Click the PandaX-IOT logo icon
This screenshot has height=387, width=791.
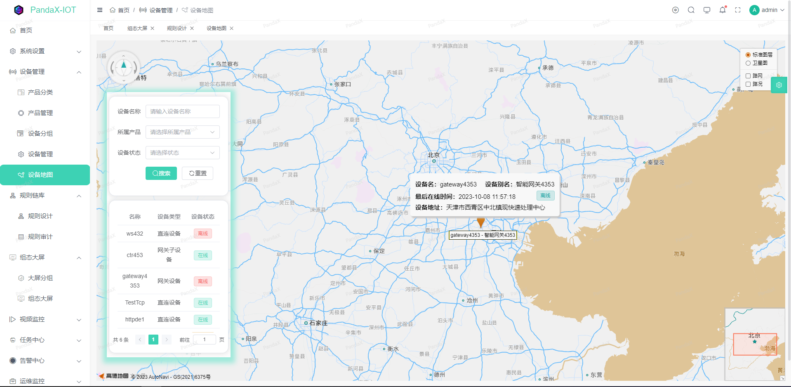pos(19,10)
